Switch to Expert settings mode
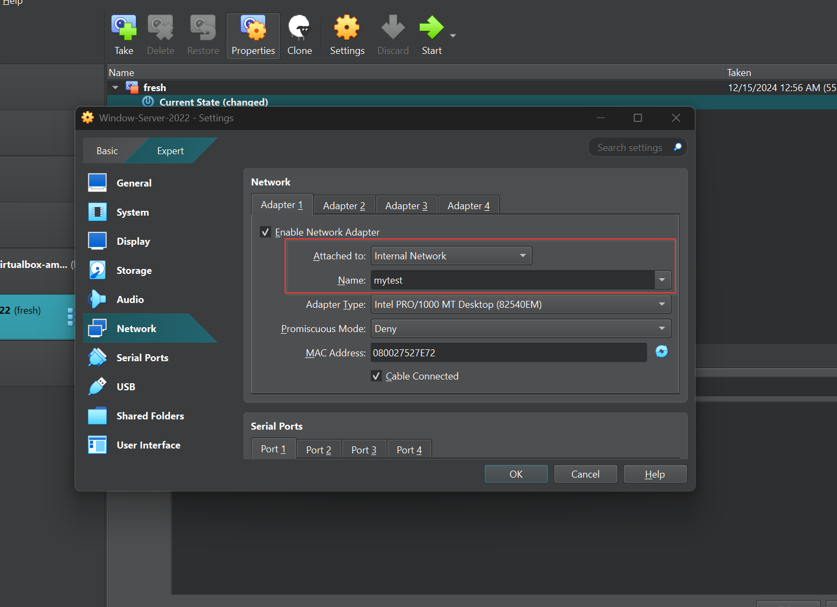The width and height of the screenshot is (837, 607). 170,151
